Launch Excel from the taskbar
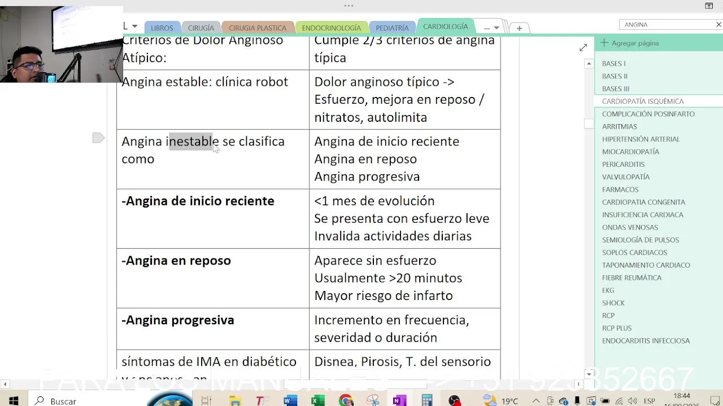 tap(318, 400)
